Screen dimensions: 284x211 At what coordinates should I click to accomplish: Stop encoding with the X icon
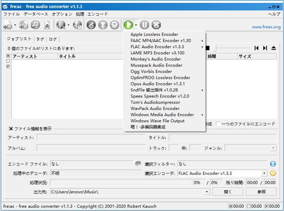[156, 25]
